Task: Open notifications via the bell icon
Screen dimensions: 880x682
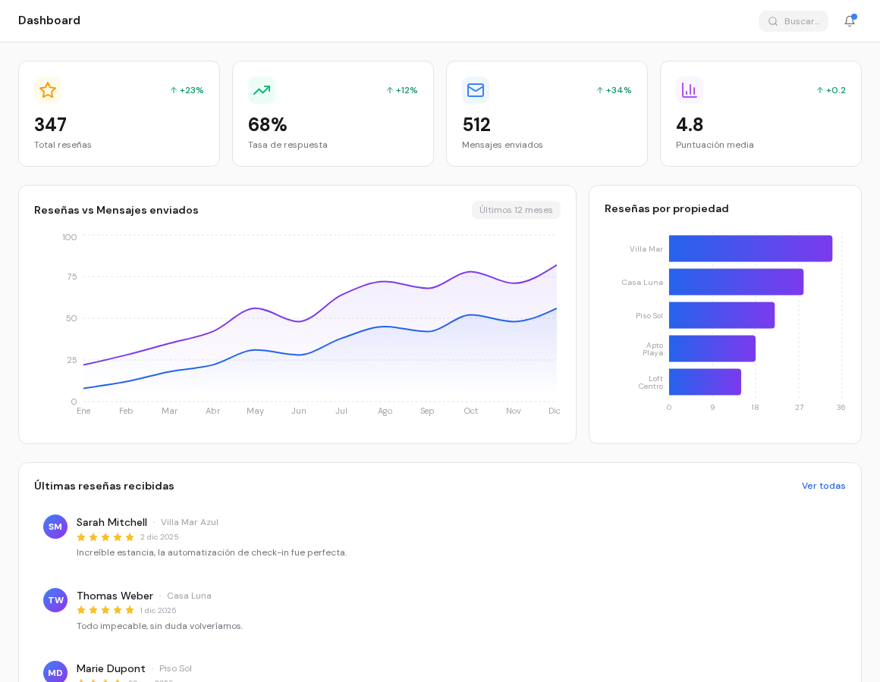Action: tap(850, 20)
